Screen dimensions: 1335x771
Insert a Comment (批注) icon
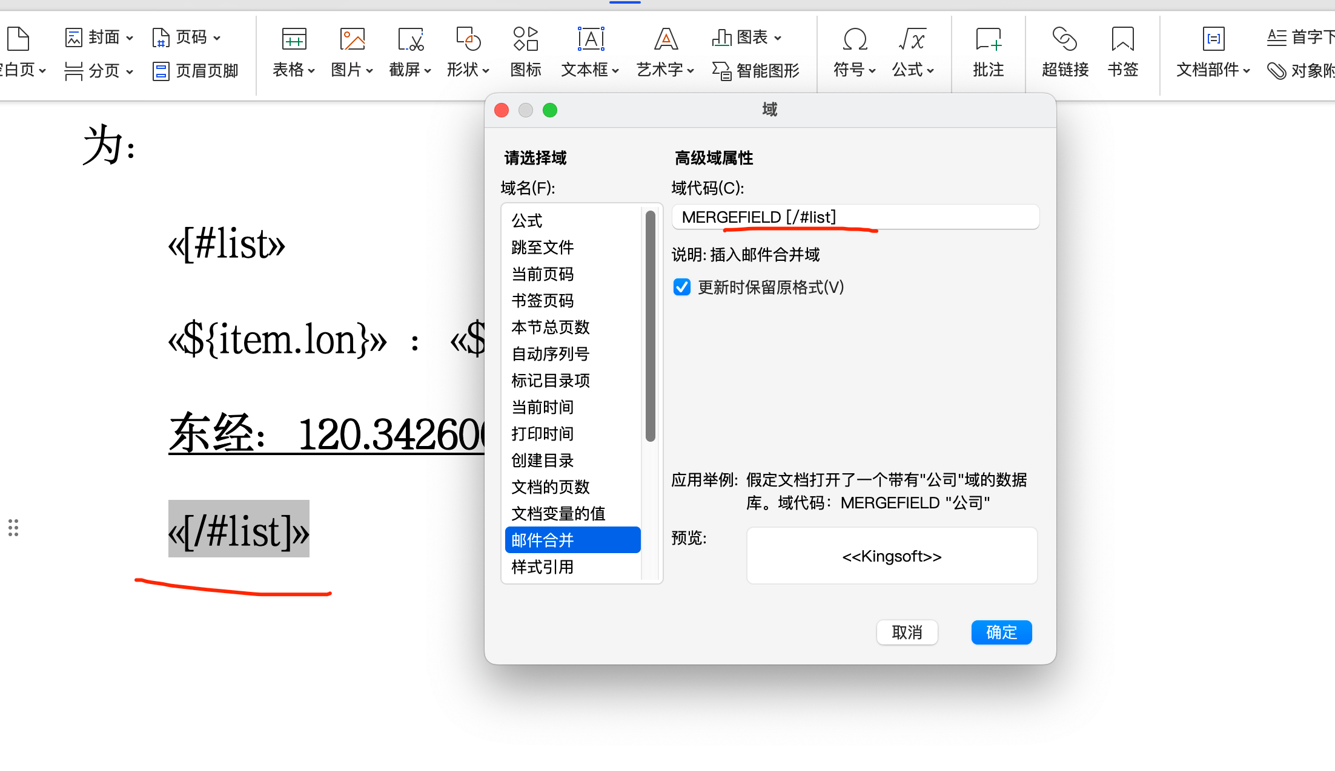click(988, 40)
